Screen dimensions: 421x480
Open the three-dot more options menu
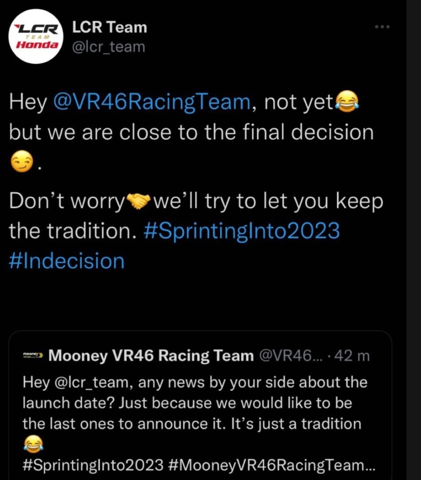(x=382, y=28)
